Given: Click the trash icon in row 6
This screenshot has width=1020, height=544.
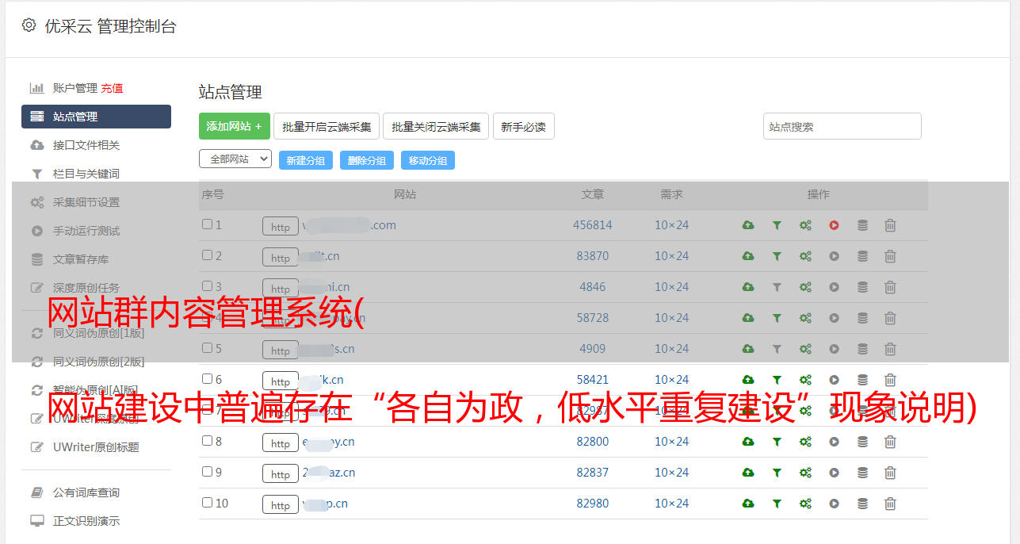Looking at the screenshot, I should click(890, 380).
